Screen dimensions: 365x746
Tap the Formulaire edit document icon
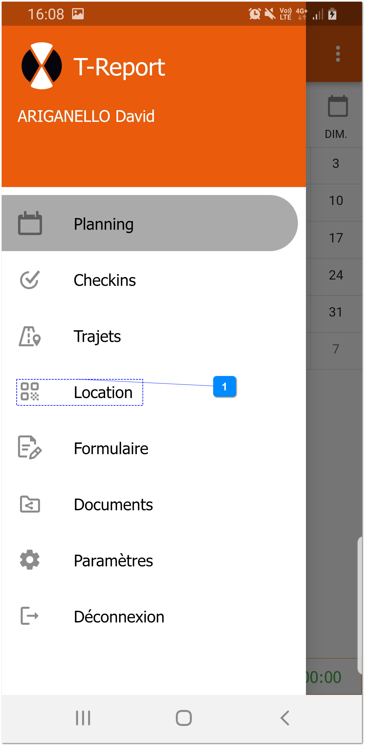tap(30, 448)
